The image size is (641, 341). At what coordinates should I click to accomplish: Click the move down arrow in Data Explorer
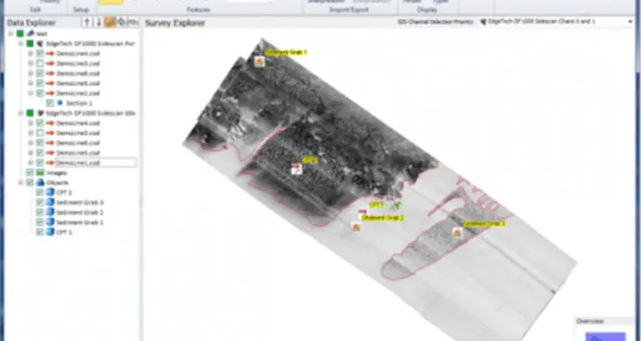(91, 22)
